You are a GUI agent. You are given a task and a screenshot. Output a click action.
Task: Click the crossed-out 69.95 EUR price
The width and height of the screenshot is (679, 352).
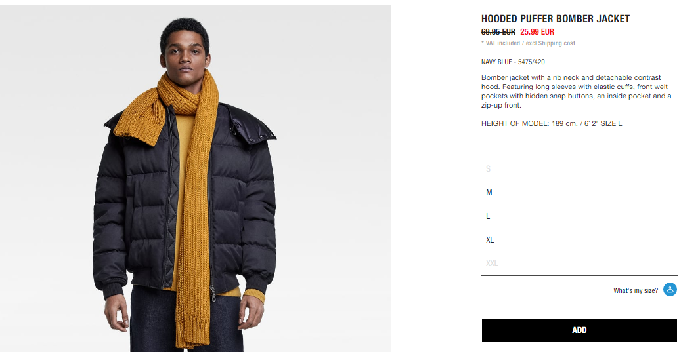coord(498,32)
